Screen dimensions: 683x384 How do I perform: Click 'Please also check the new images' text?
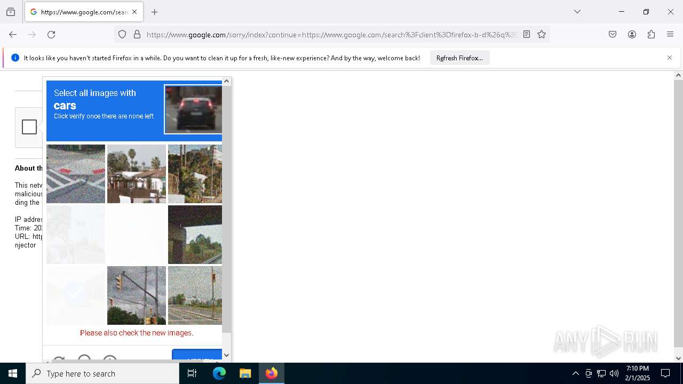coord(137,333)
